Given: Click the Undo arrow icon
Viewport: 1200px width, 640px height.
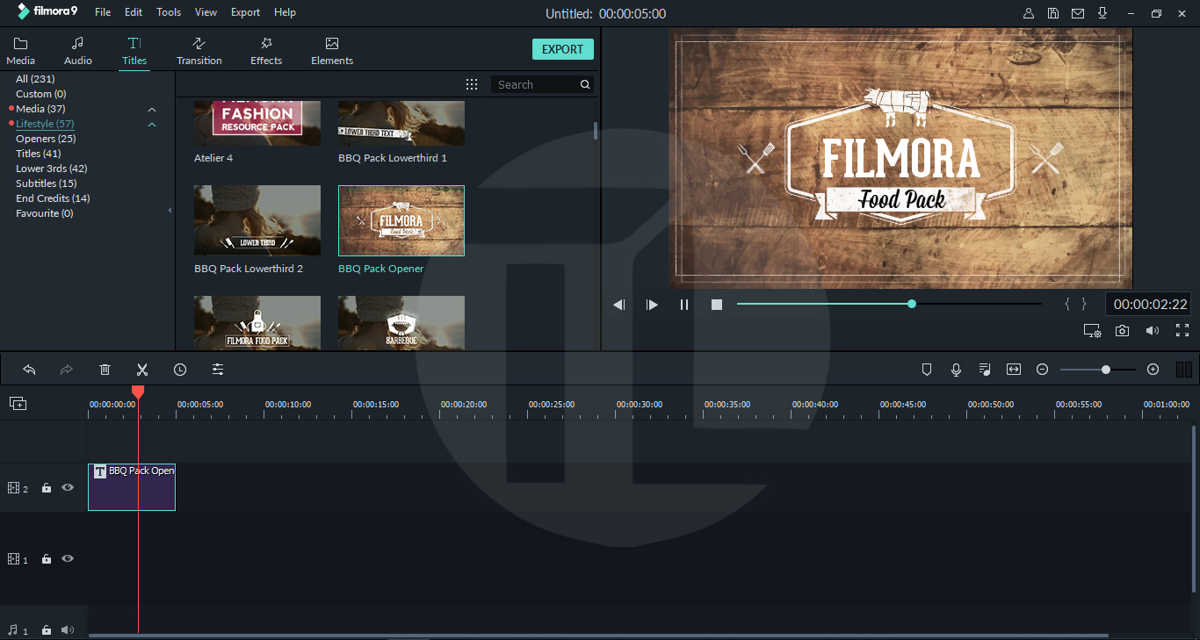Looking at the screenshot, I should (x=29, y=370).
